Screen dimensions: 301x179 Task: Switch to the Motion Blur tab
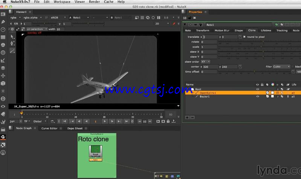[x=222, y=31]
